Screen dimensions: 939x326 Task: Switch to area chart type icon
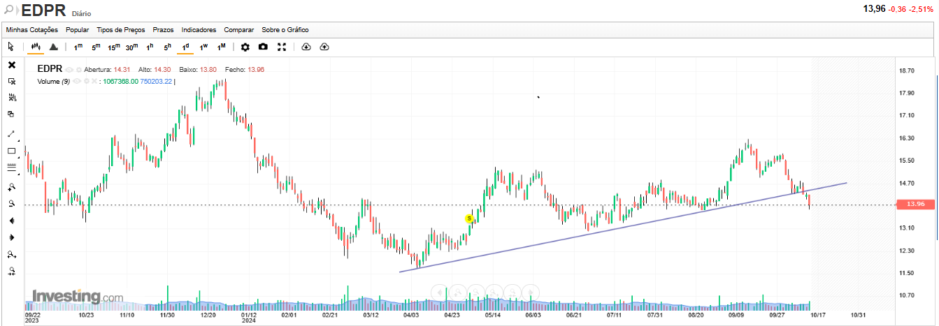(x=54, y=47)
